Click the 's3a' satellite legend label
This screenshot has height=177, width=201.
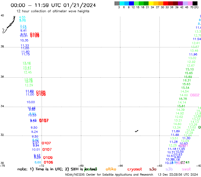(x=153, y=169)
